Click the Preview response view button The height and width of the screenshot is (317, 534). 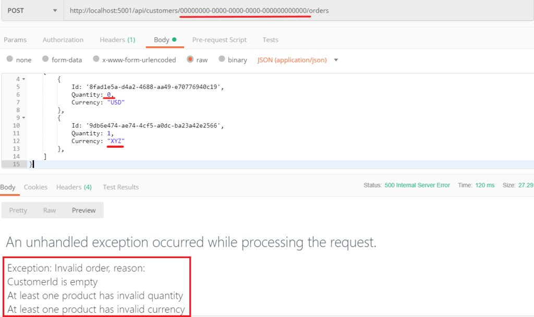point(83,210)
